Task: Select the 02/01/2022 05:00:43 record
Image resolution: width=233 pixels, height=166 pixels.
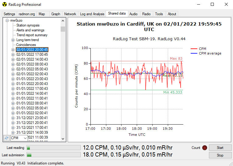Action: click(32, 69)
